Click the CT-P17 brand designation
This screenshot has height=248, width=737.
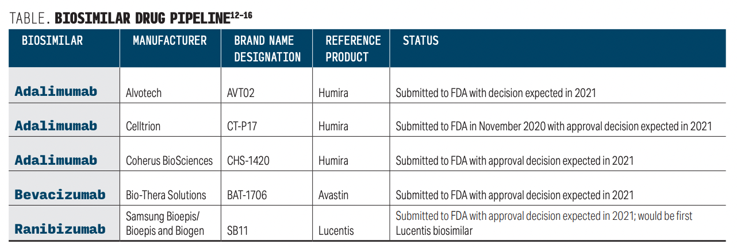click(x=242, y=126)
